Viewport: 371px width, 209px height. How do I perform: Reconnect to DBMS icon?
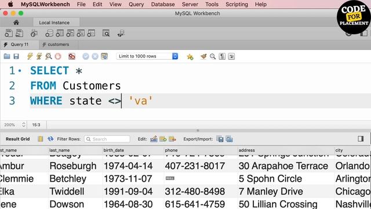pyautogui.click(x=121, y=34)
